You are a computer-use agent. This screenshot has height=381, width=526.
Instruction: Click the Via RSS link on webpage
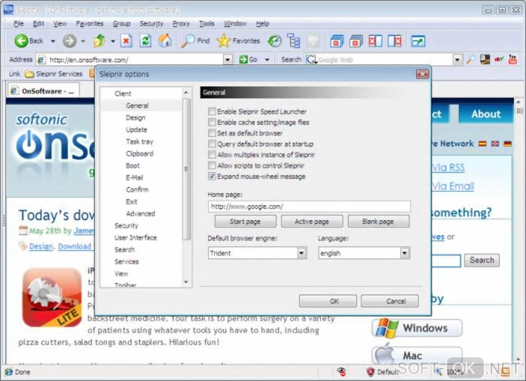[x=448, y=168]
